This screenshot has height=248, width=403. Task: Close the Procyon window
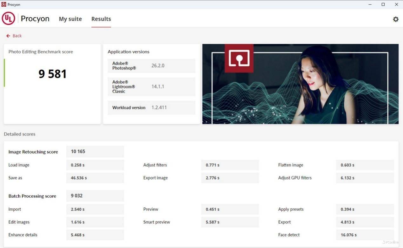(x=396, y=4)
